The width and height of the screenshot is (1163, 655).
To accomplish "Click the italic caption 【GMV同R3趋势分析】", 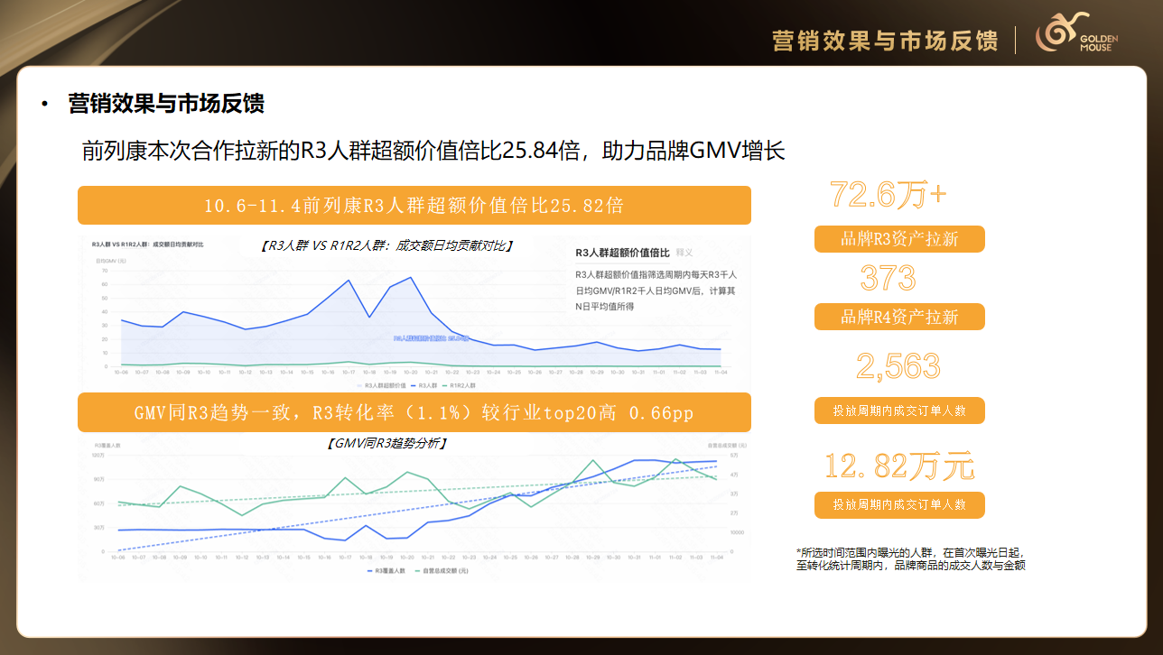I will click(386, 443).
